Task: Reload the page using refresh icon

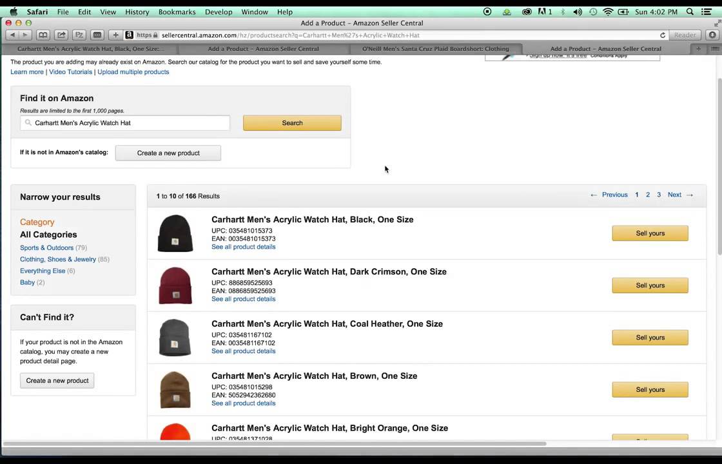Action: click(663, 35)
